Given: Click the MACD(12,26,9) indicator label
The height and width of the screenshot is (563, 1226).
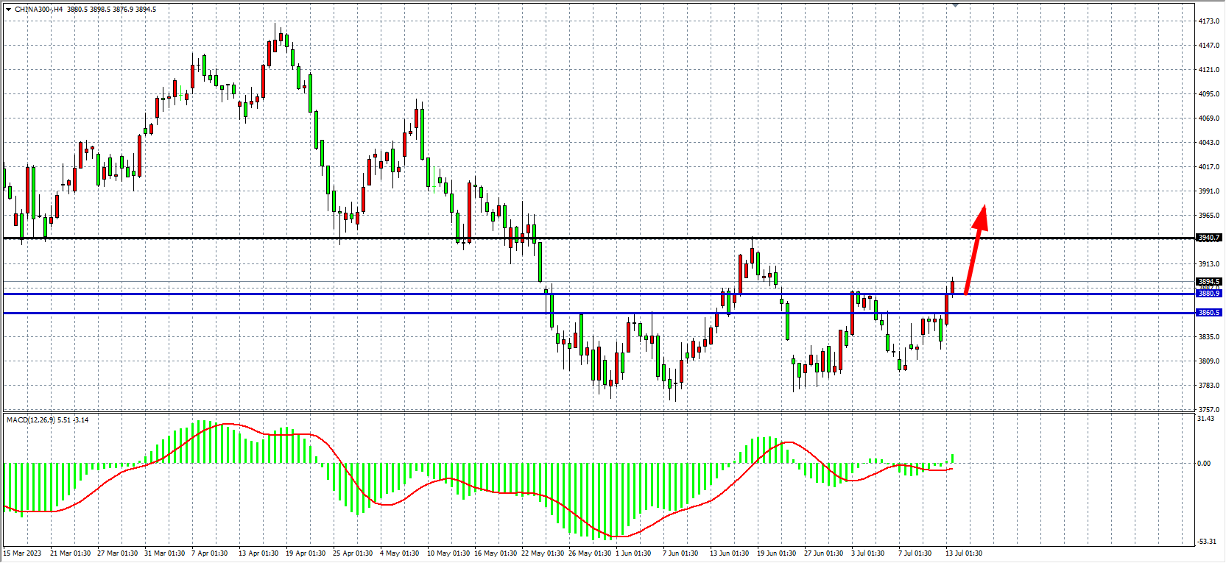Looking at the screenshot, I should [x=29, y=420].
